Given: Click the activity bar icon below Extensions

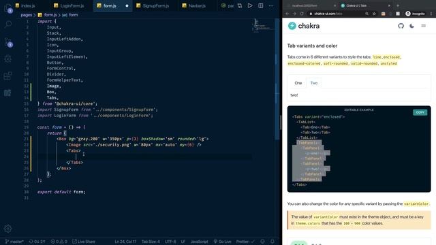Looking at the screenshot, I should (x=7, y=93).
